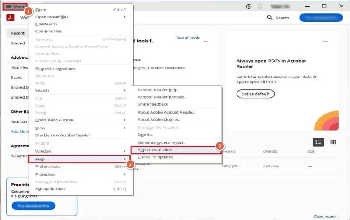Expand Open recent files submenu
350x220 pixels.
pos(81,17)
